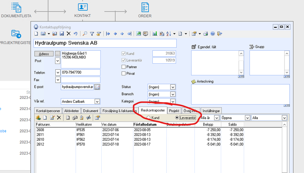Open the Vår ref. Anders Carlbark dropdown
Image resolution: width=304 pixels, height=173 pixels.
97,101
